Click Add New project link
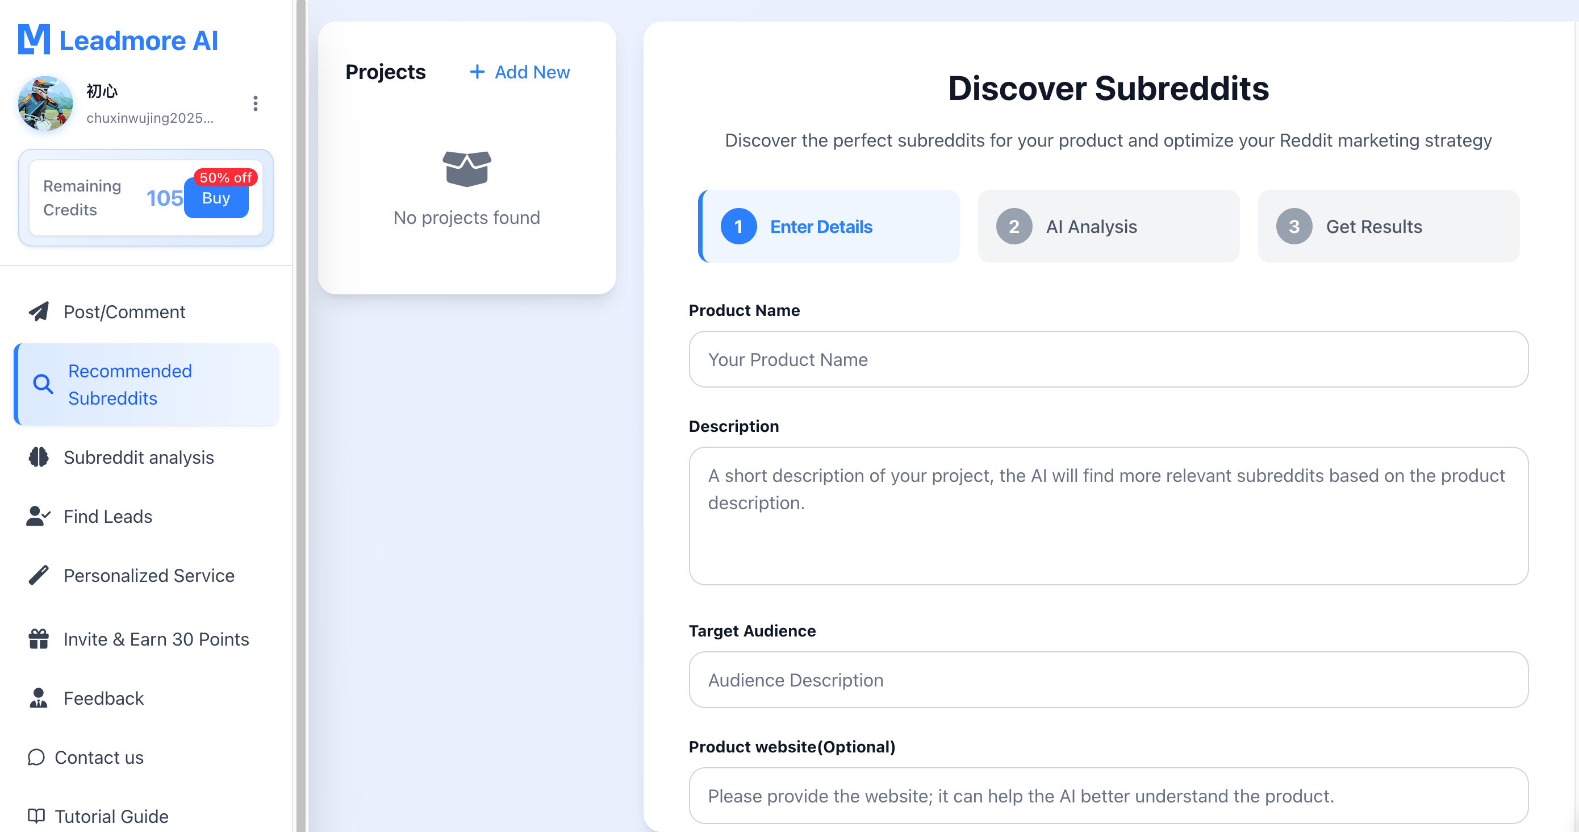This screenshot has height=832, width=1579. 520,72
